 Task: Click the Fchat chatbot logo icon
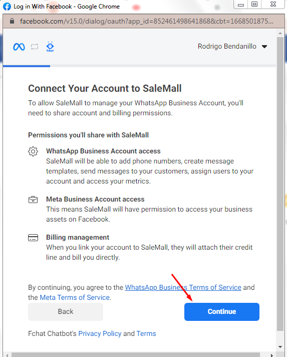coord(50,47)
